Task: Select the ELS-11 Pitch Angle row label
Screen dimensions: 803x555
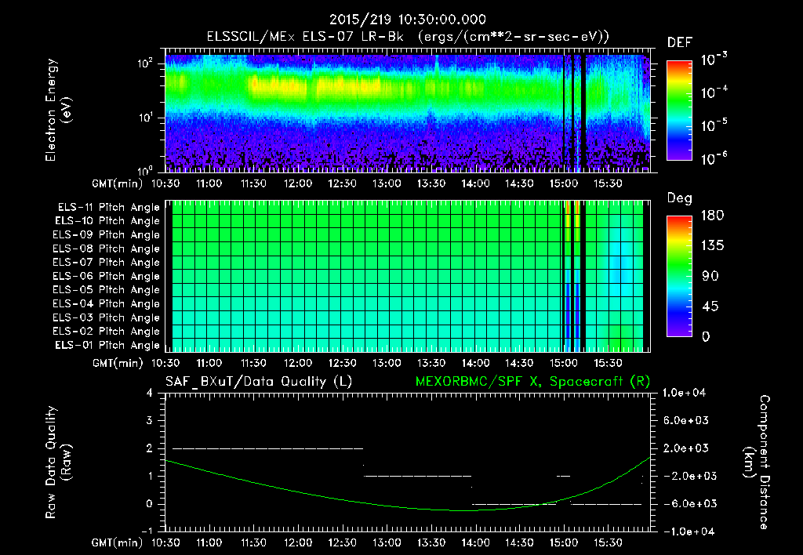Action: tap(108, 208)
